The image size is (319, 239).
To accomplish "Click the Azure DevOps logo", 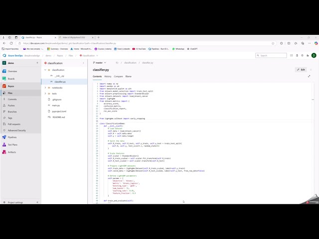I will (4, 55).
